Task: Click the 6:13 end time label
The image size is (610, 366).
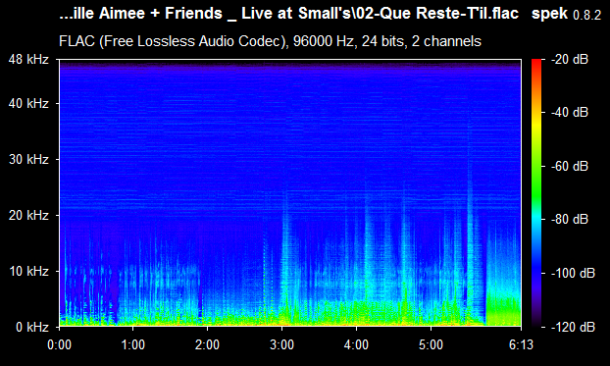Action: (x=521, y=344)
